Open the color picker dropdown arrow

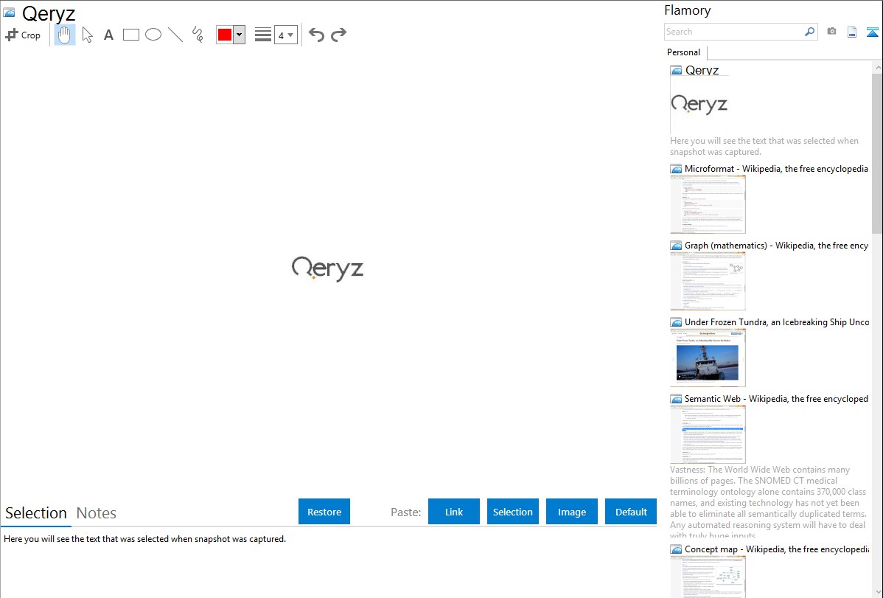pos(240,35)
